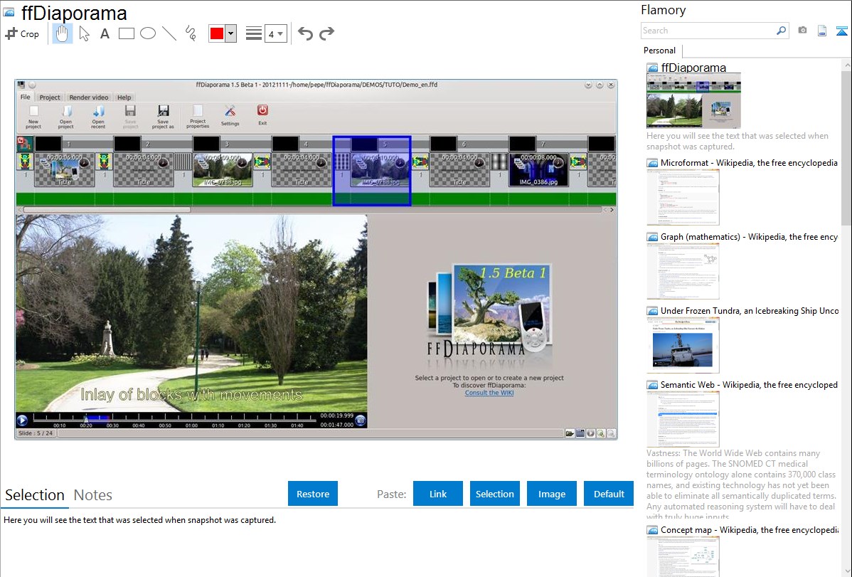Open the line width 4 dropdown
This screenshot has height=577, width=852.
tap(276, 34)
